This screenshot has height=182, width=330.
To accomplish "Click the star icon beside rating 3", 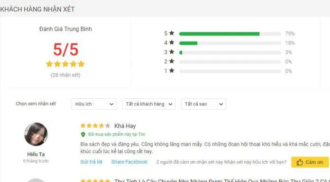I will click(x=172, y=52).
